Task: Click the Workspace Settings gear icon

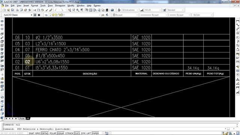Action: [35, 15]
